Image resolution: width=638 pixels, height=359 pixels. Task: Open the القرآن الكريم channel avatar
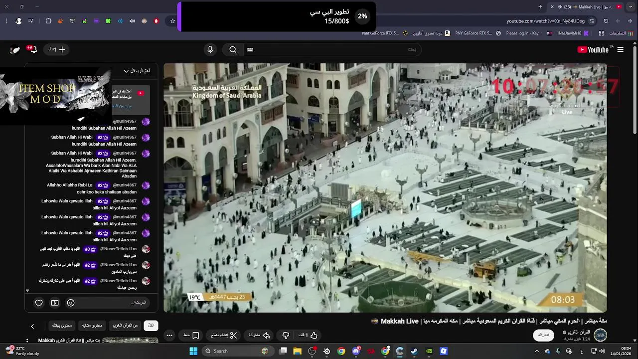click(x=600, y=335)
